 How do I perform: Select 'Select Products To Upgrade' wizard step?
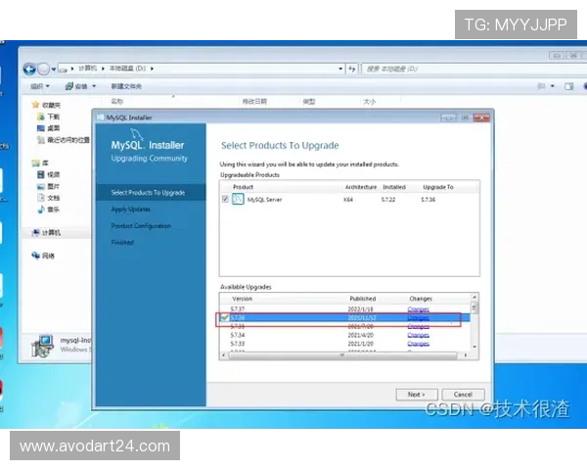(148, 193)
